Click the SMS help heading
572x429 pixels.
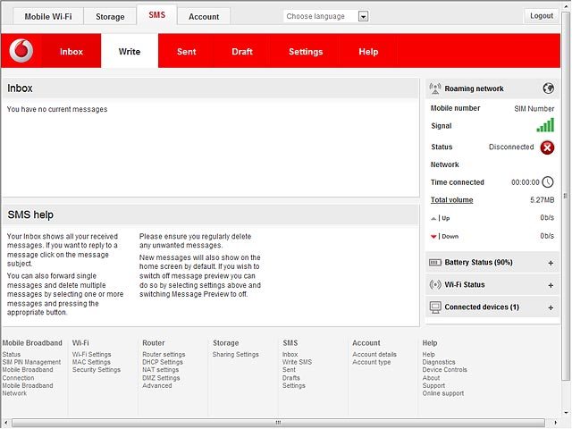30,214
